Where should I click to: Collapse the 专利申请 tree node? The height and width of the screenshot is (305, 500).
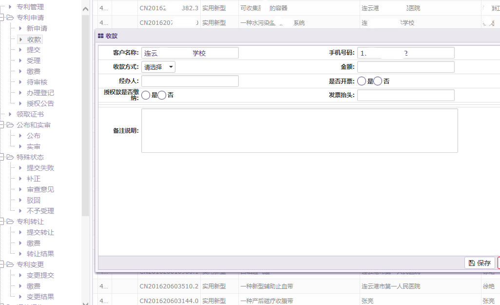(2, 18)
